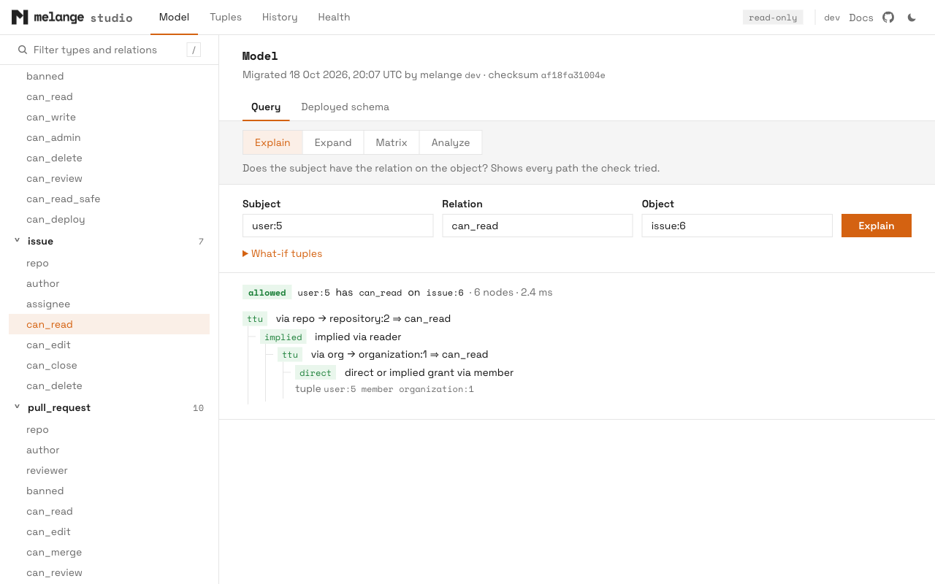Click the read-only badge

coord(773,18)
